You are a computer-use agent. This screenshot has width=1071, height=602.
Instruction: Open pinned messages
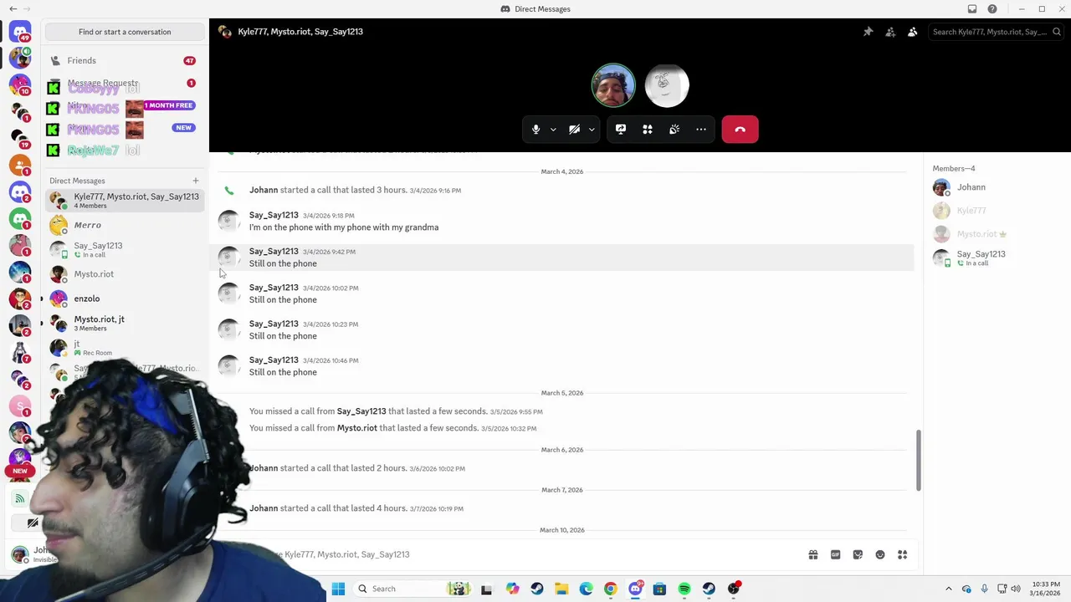click(869, 32)
